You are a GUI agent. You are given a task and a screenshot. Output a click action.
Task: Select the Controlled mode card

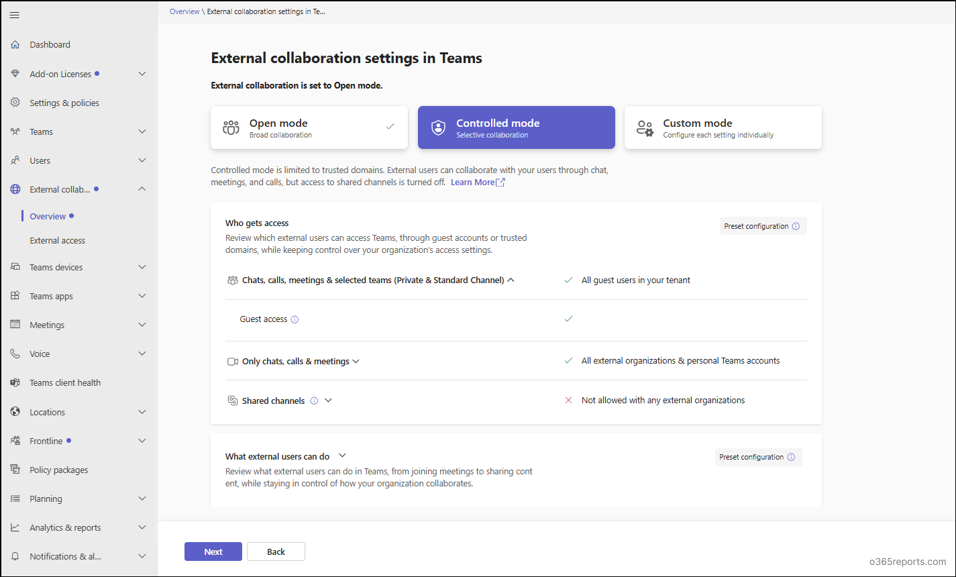(x=517, y=127)
